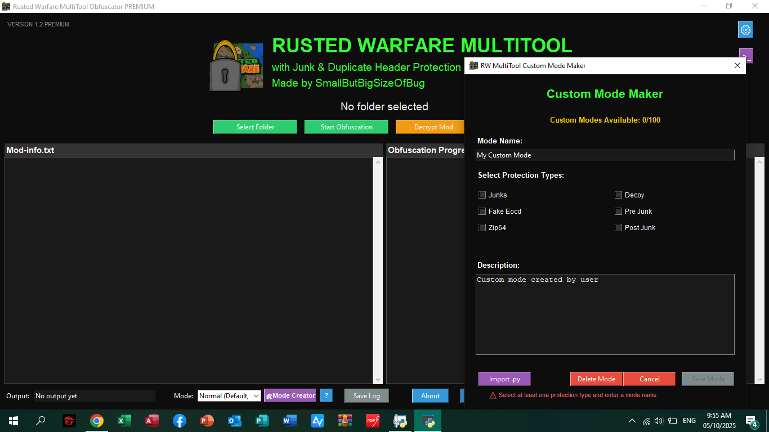Open Outlook from the taskbar
Image resolution: width=769 pixels, height=432 pixels.
pos(235,421)
